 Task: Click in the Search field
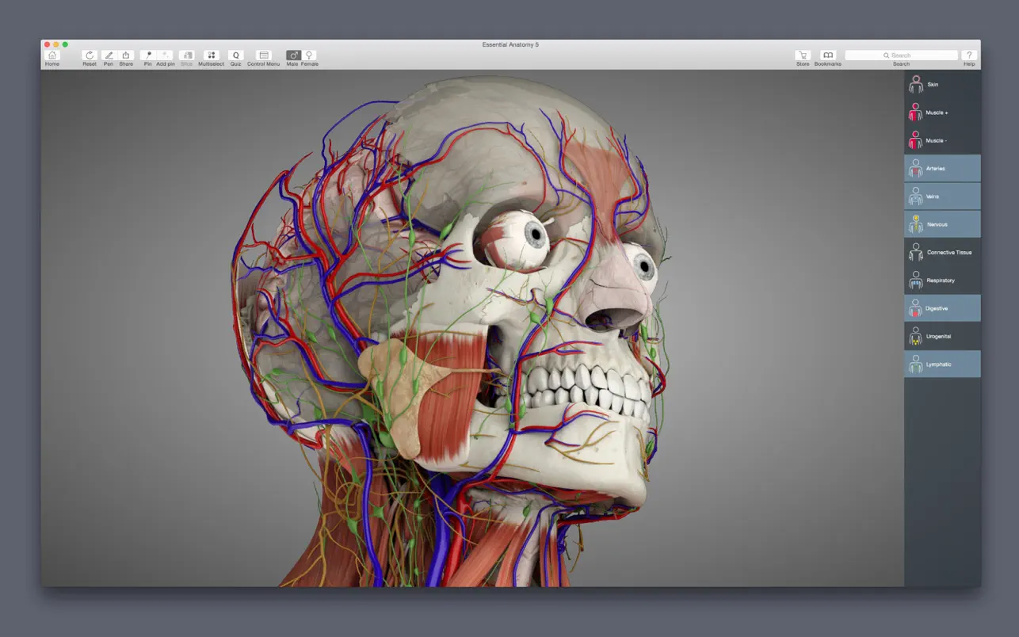click(x=902, y=55)
